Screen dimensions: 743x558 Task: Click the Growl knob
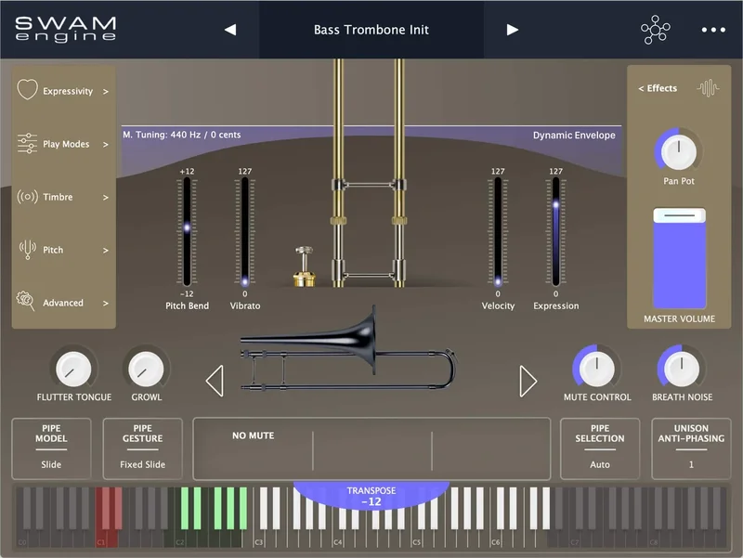coord(147,369)
